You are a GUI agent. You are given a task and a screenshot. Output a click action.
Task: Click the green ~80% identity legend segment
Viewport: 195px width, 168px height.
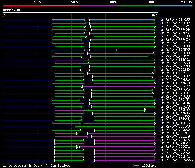click(135, 5)
